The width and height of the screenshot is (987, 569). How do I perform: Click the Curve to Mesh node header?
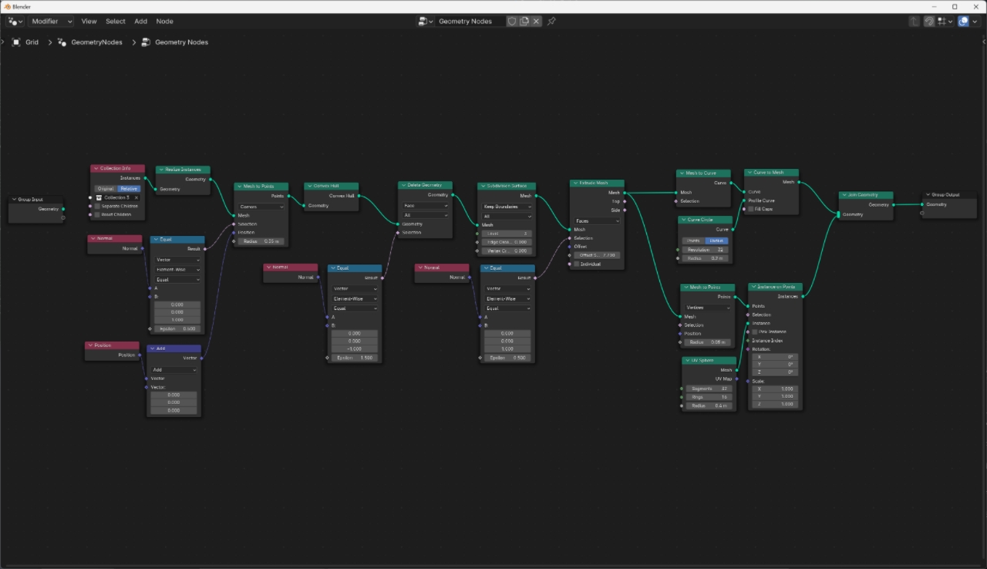click(x=772, y=173)
